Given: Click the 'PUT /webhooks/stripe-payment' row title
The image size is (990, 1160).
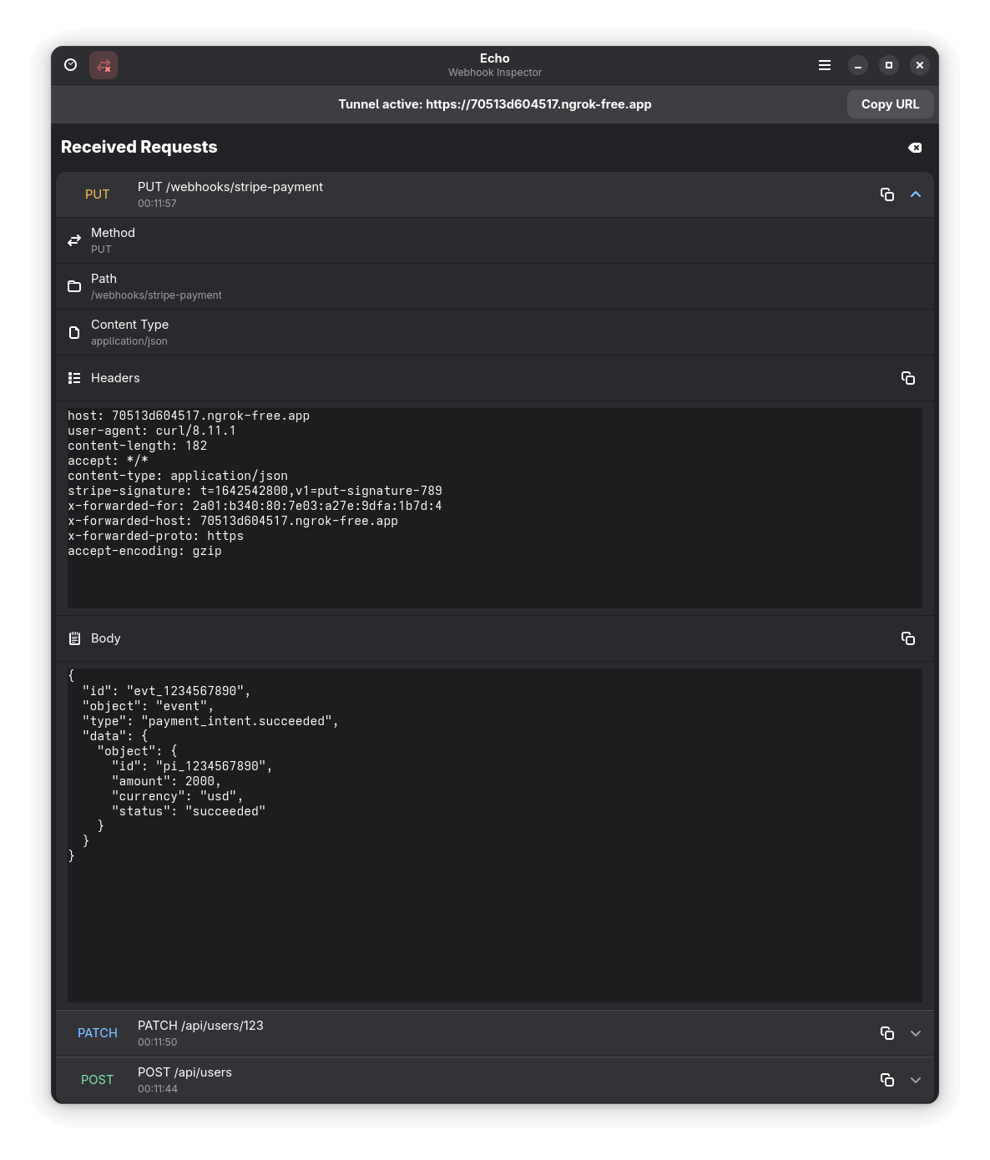Looking at the screenshot, I should click(x=230, y=187).
